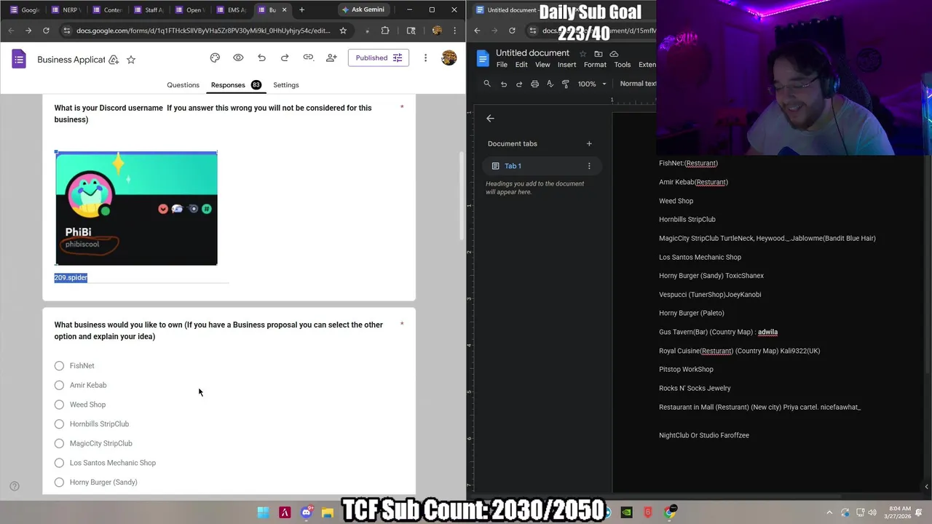Open Chrome from taskbar
The height and width of the screenshot is (524, 932).
[669, 512]
